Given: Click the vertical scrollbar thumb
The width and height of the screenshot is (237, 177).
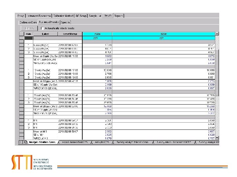Looking at the screenshot, I should pyautogui.click(x=217, y=73).
